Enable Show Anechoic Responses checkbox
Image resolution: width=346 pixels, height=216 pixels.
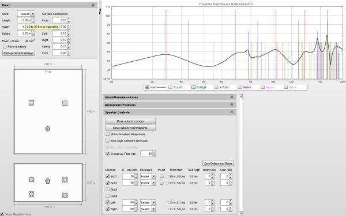pos(107,134)
